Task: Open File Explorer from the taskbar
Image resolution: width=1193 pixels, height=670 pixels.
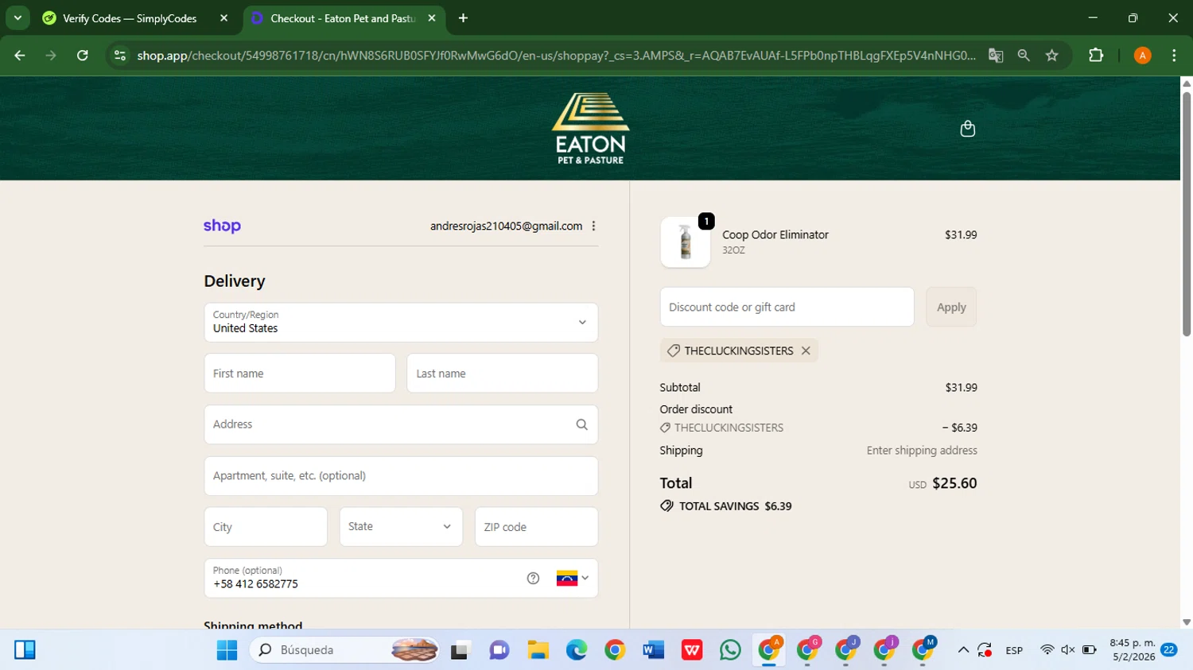Action: click(x=538, y=650)
